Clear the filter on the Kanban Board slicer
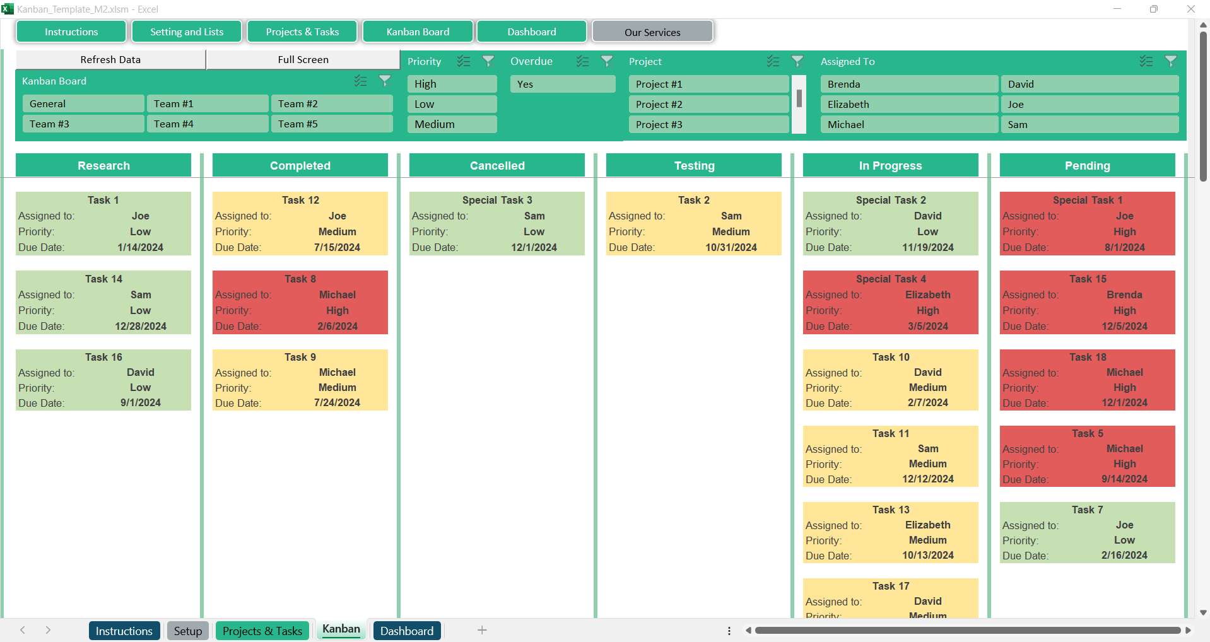This screenshot has width=1210, height=642. 385,81
